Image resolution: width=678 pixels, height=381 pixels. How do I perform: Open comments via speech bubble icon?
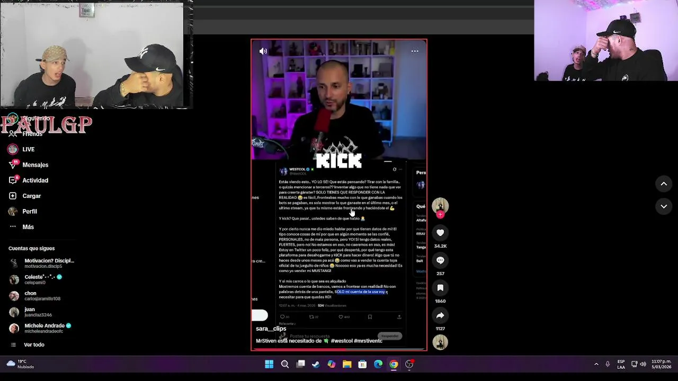coord(440,260)
